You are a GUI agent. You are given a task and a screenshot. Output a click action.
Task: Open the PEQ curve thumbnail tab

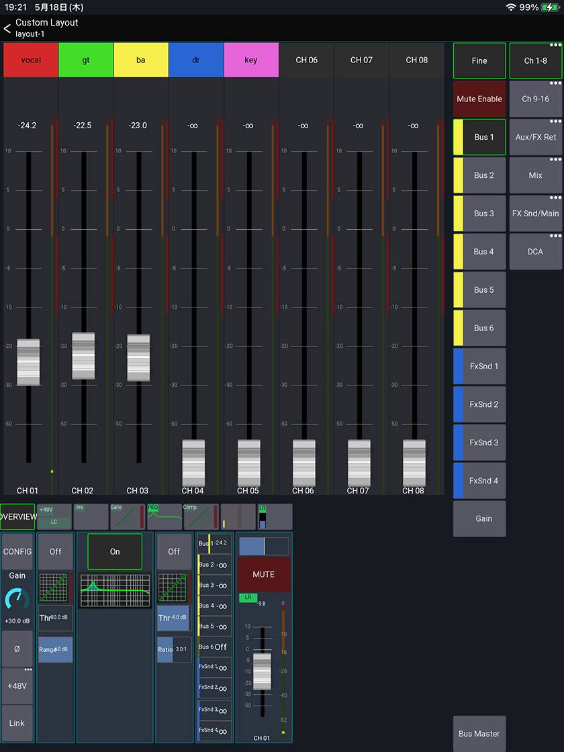[164, 516]
